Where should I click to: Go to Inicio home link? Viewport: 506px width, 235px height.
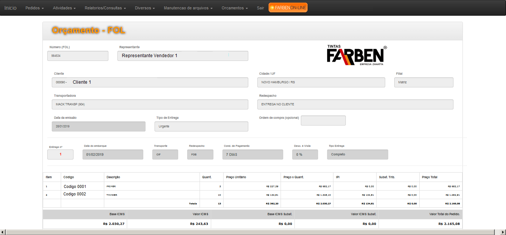[x=11, y=8]
